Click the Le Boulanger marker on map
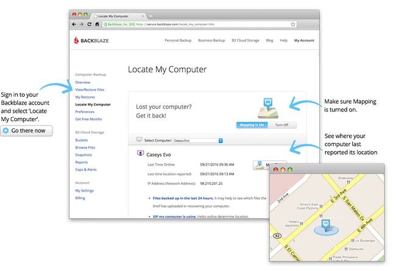396x271 pixels. point(353,241)
